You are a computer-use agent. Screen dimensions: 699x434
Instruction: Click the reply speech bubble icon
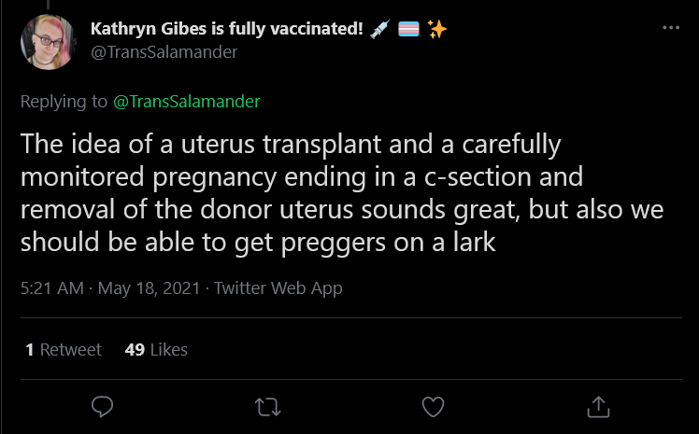tap(102, 406)
